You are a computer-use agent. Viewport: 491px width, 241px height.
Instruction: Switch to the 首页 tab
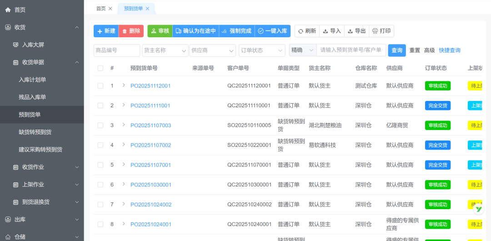click(x=101, y=9)
